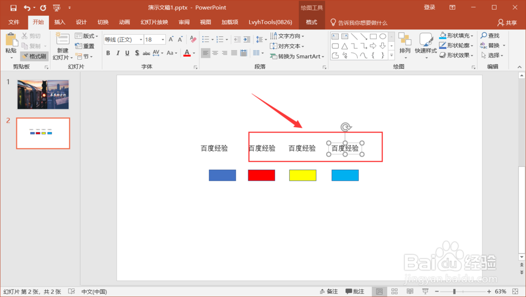Select the text box shape in gallery
526x297 pixels.
click(335, 36)
